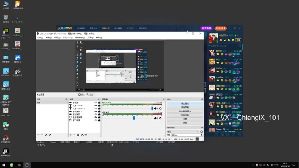Move the selected source up in Sources
The image size is (299, 168).
(82, 135)
